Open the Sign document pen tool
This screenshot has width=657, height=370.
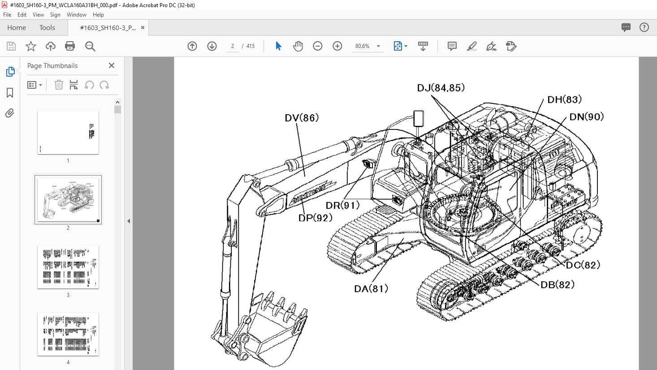[492, 46]
